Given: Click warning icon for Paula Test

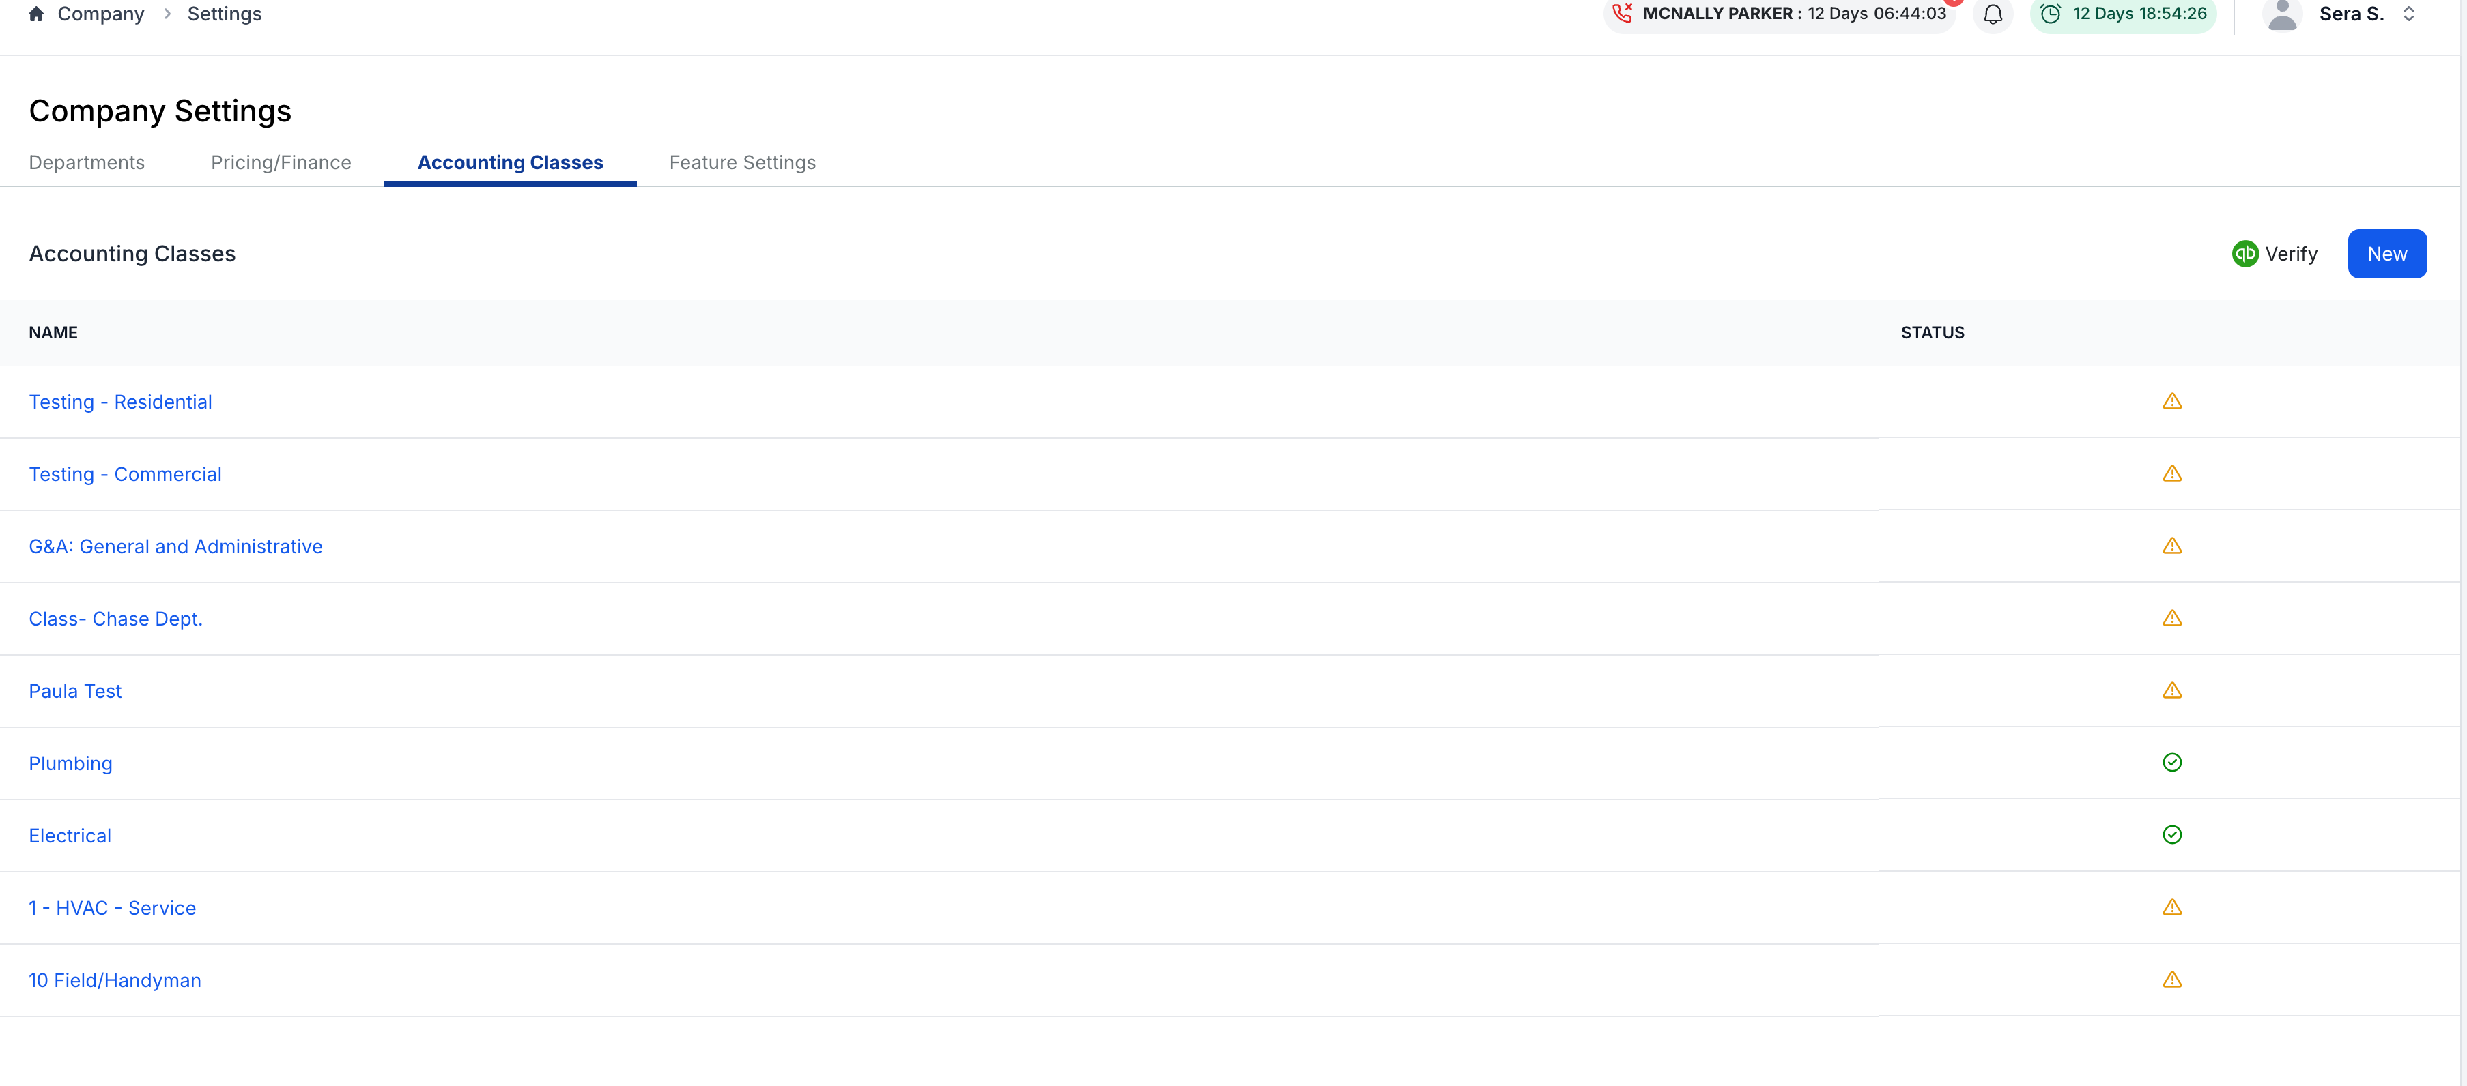Looking at the screenshot, I should pyautogui.click(x=2172, y=690).
